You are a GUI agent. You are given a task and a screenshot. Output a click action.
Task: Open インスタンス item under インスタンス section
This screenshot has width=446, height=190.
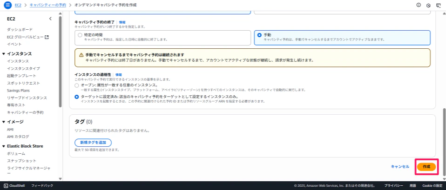(18, 61)
